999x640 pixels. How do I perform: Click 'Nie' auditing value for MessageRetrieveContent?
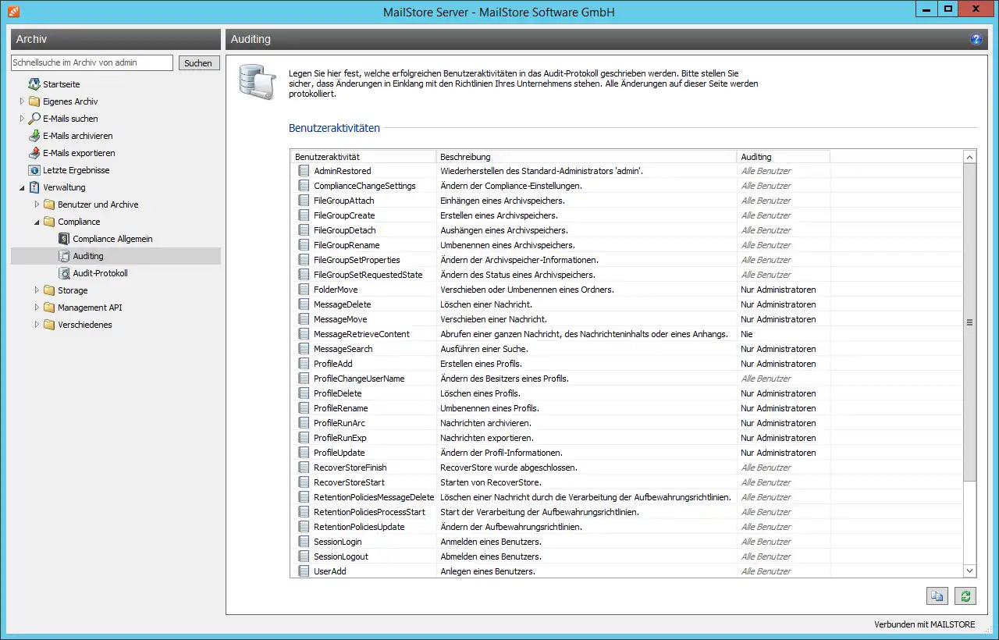click(x=747, y=334)
